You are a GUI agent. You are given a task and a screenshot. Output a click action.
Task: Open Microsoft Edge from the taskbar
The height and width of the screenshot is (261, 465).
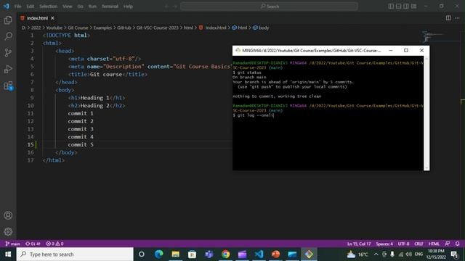coord(158,254)
